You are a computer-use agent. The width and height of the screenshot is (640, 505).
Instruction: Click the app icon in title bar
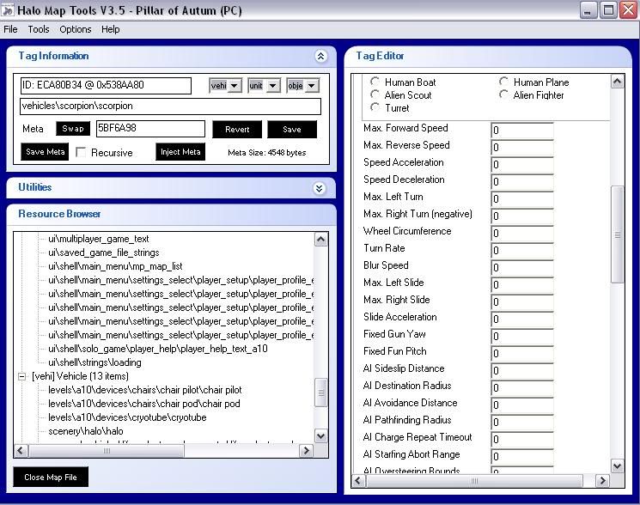coord(8,10)
